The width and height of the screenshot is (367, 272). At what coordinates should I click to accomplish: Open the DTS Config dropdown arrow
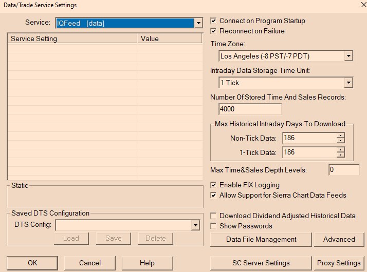[195, 225]
